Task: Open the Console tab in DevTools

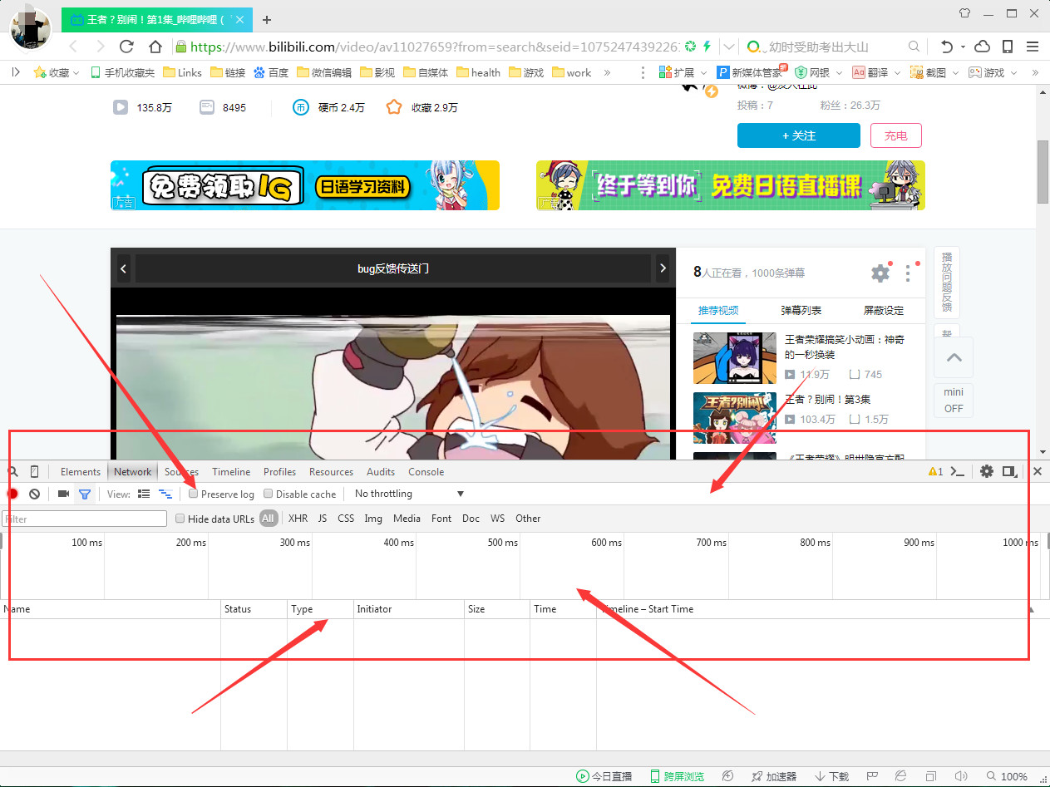Action: pos(426,471)
